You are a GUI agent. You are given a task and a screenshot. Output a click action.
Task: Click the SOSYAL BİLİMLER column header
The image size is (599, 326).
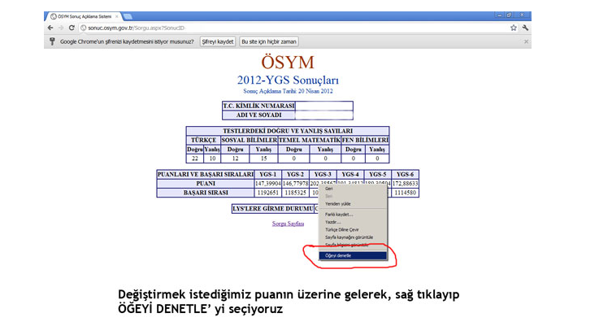coord(250,141)
